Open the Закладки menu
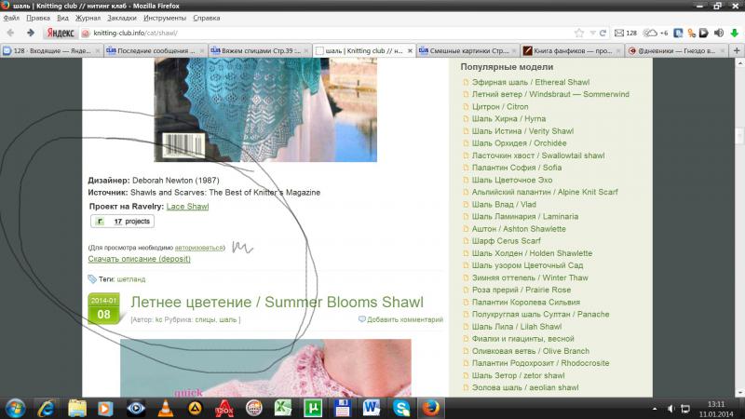The image size is (745, 419). pyautogui.click(x=122, y=18)
